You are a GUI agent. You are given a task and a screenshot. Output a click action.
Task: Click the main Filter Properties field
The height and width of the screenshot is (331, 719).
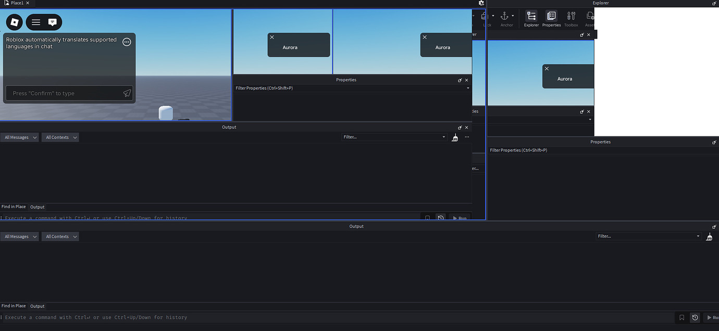pyautogui.click(x=603, y=150)
